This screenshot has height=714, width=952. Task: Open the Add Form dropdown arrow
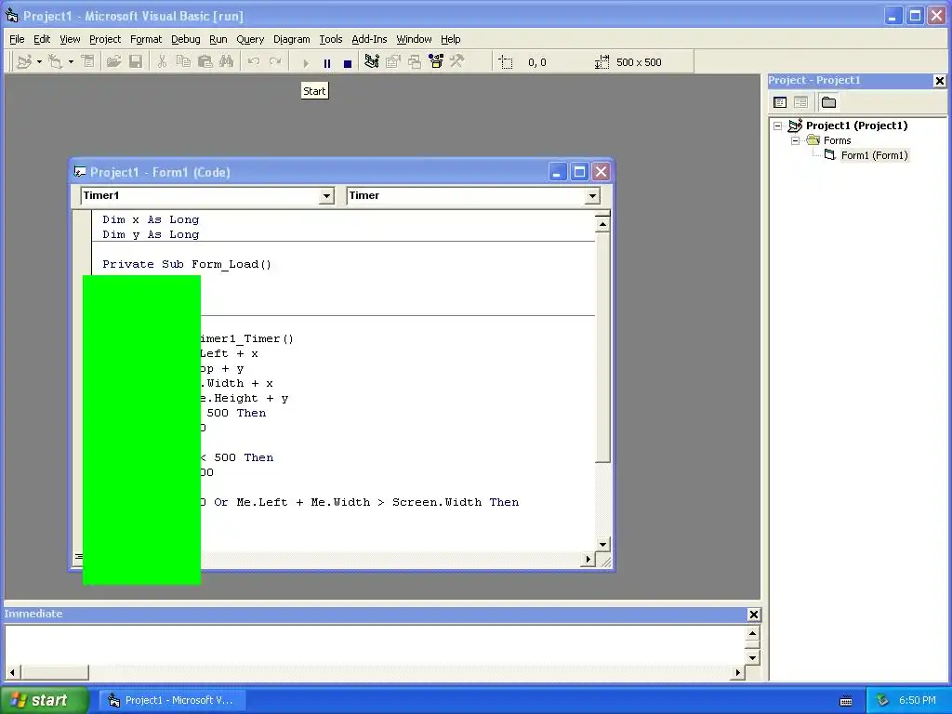pos(71,62)
